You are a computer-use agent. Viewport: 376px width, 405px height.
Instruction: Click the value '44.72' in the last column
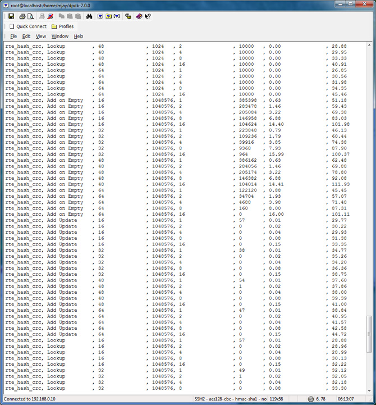(339, 334)
